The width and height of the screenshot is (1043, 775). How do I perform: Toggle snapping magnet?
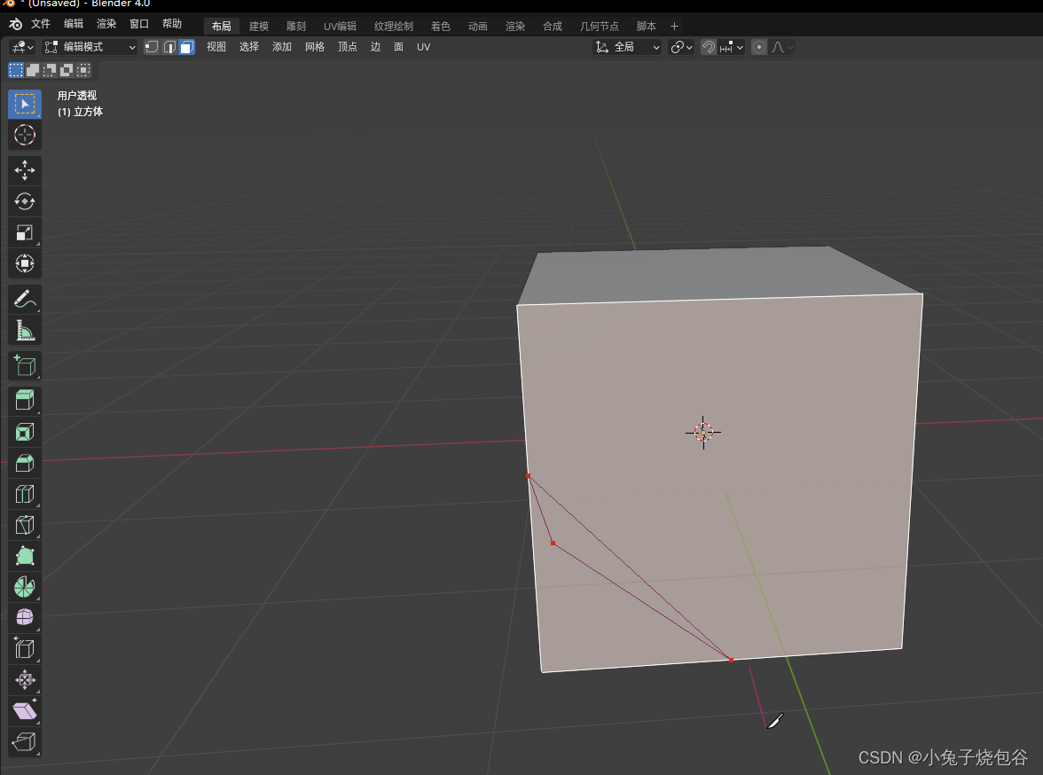point(709,47)
